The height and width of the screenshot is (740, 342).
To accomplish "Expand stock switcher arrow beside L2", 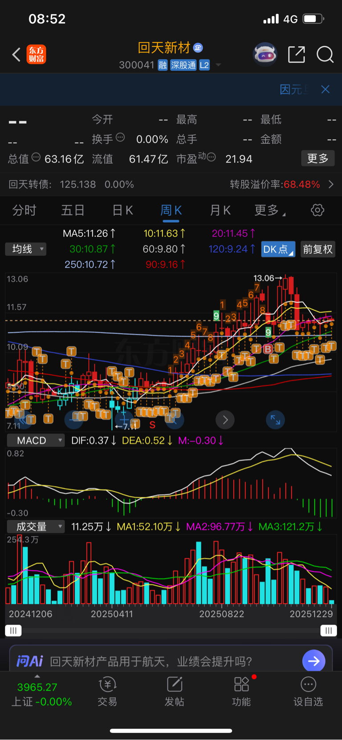I will point(218,65).
